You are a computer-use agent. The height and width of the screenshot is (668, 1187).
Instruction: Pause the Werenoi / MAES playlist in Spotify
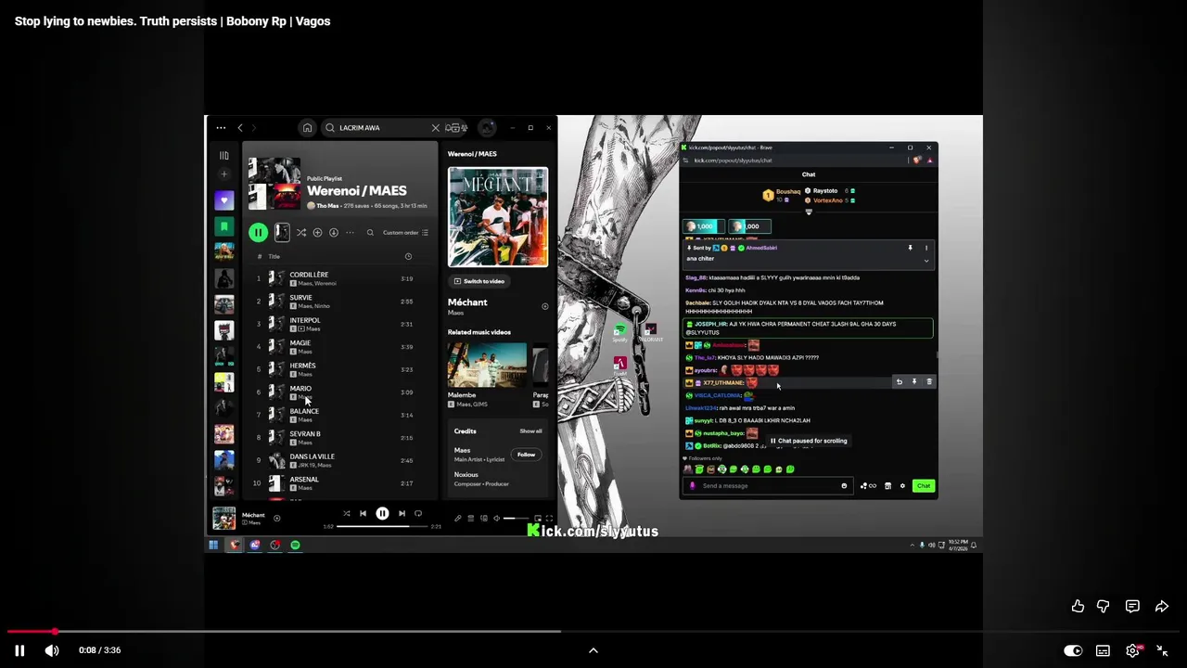[258, 233]
